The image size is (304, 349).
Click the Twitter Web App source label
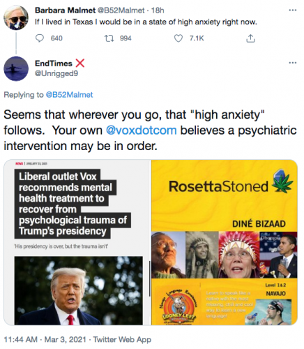122,339
